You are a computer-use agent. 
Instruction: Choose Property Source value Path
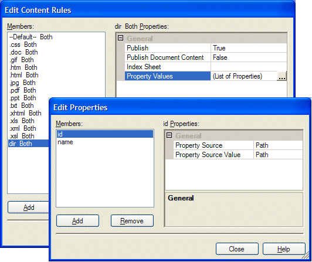coord(278,145)
